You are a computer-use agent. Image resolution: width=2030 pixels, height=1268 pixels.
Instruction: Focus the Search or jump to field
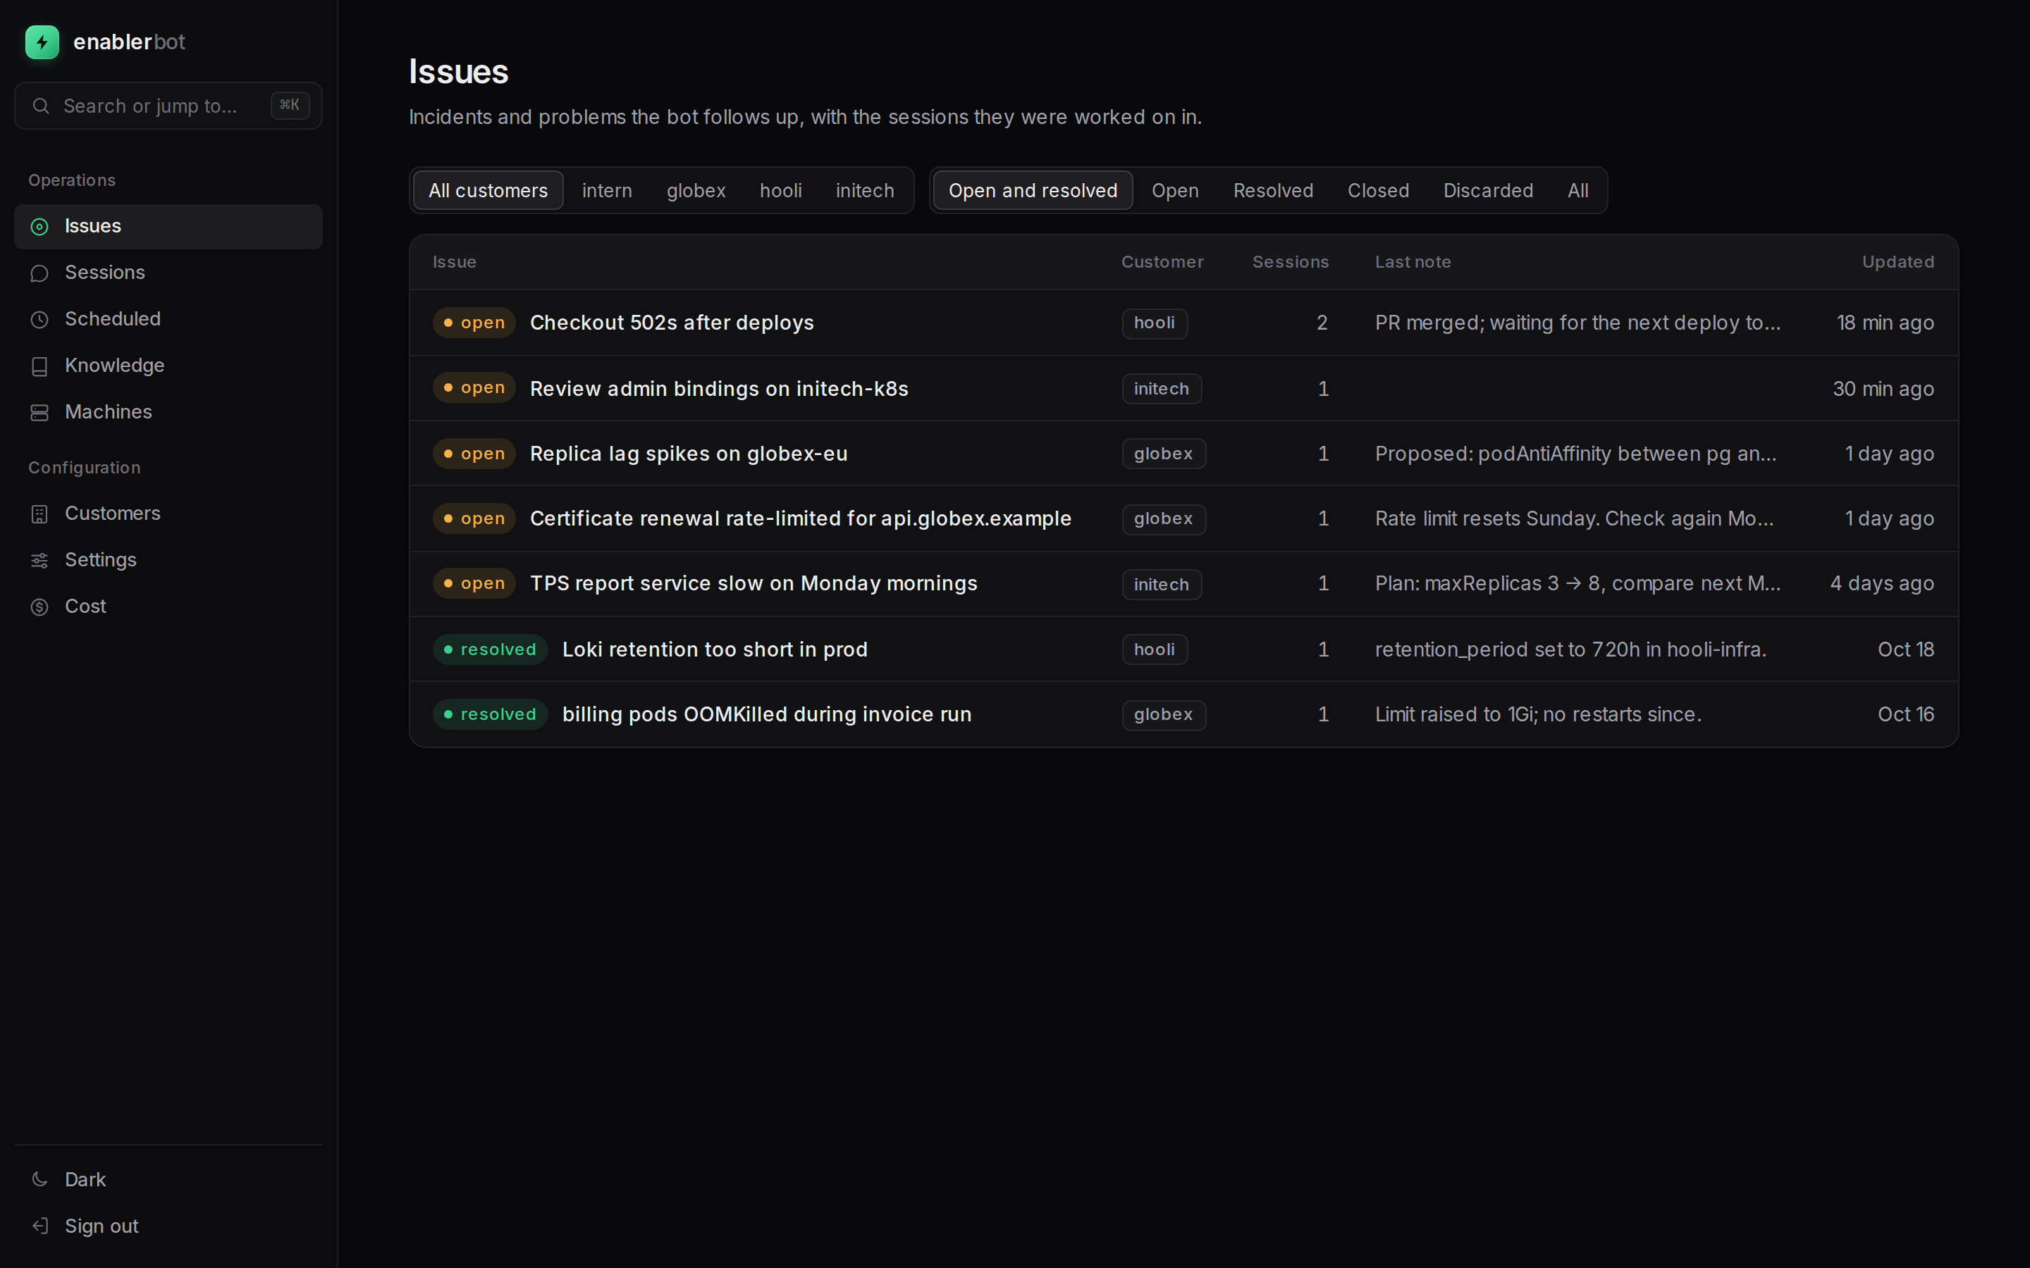168,106
